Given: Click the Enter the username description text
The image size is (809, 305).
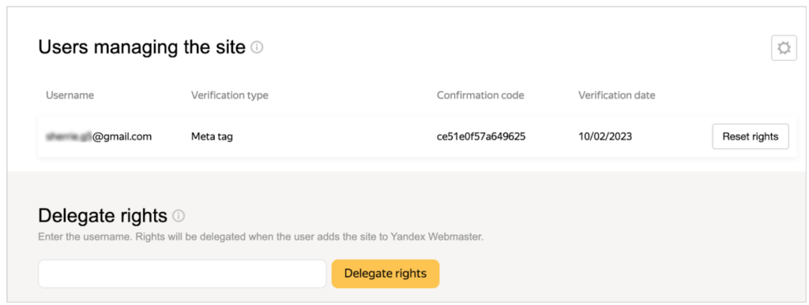Looking at the screenshot, I should [x=261, y=238].
